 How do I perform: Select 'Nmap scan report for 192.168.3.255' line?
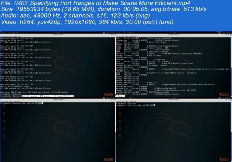pos(17,85)
